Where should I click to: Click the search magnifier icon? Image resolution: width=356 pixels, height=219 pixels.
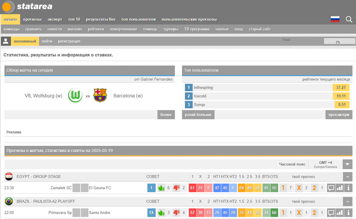(349, 20)
